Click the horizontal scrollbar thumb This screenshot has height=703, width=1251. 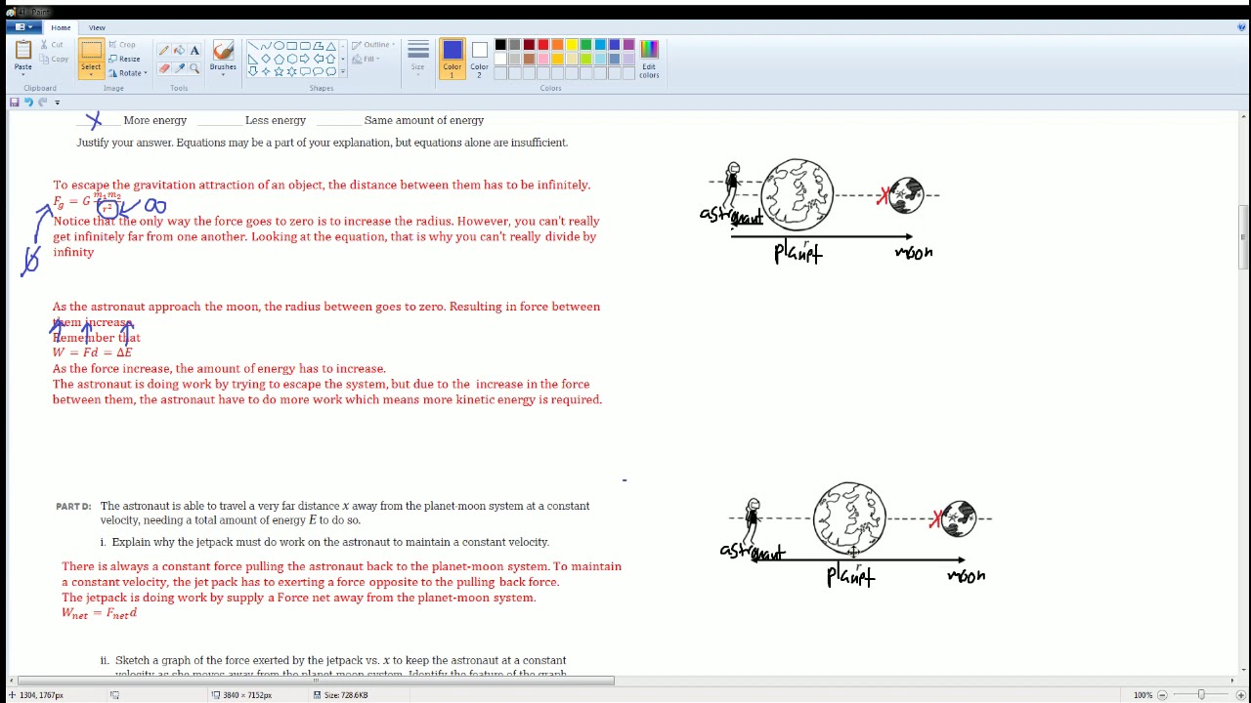[315, 681]
